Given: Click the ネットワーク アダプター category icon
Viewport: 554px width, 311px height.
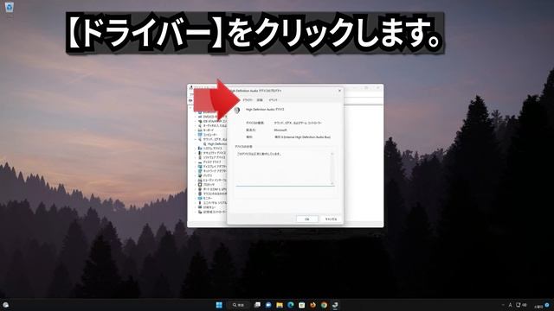Looking at the screenshot, I should pyautogui.click(x=200, y=171).
